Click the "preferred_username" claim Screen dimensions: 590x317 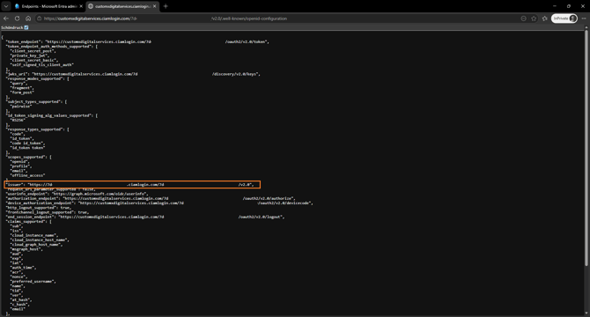[x=33, y=281]
